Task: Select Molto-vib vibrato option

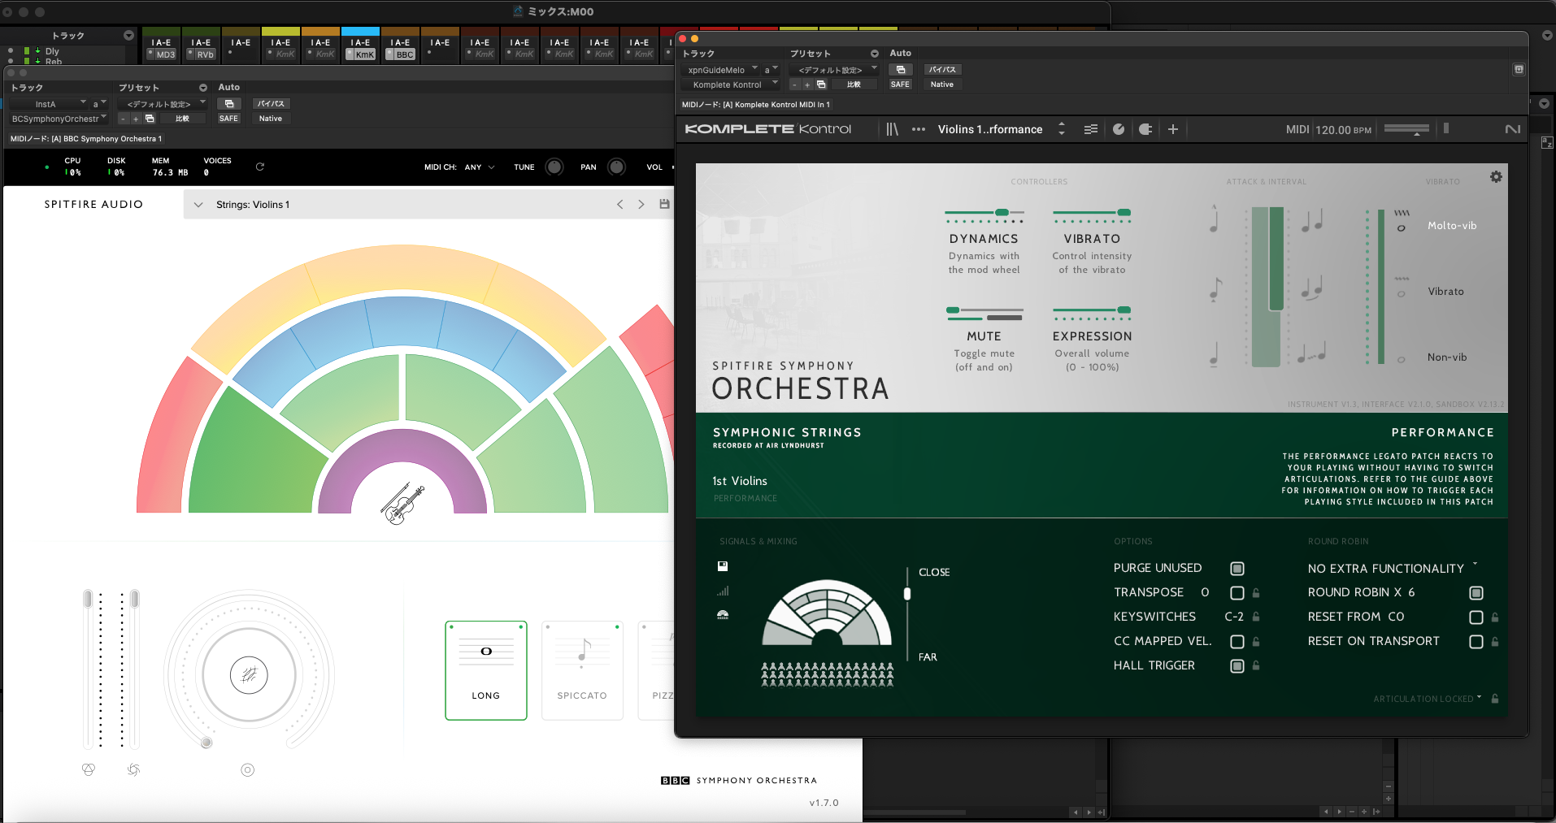Action: (1452, 226)
